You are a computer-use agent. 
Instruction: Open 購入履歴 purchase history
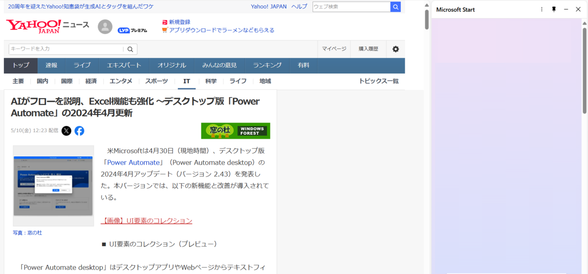(x=368, y=49)
